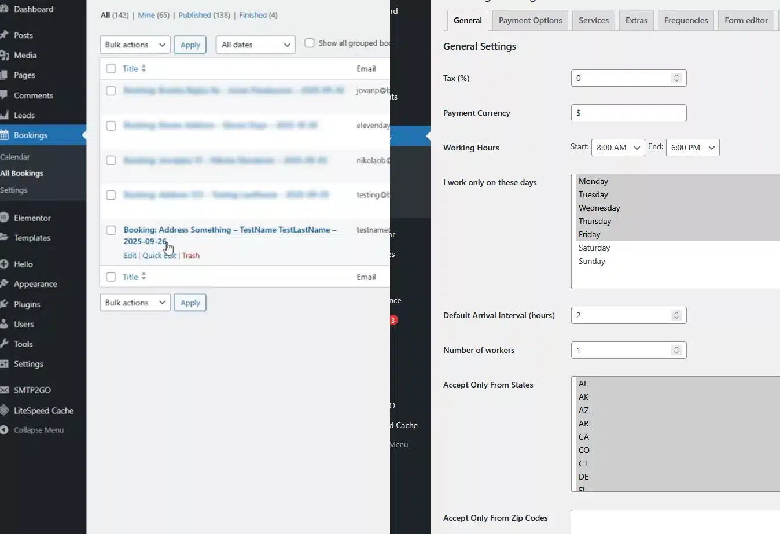Click the Collapse Menu arrow icon

click(5, 430)
